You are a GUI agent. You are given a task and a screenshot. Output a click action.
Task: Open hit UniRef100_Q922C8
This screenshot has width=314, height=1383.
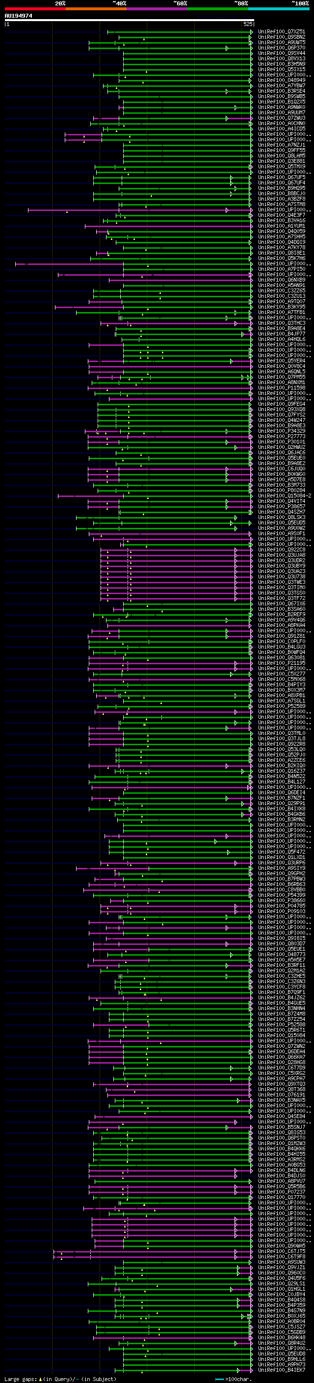tap(281, 550)
